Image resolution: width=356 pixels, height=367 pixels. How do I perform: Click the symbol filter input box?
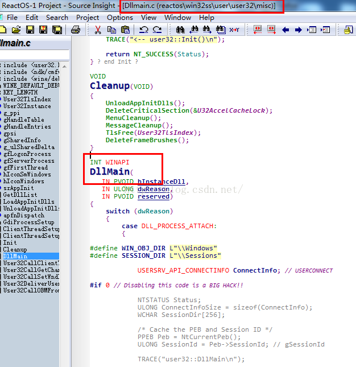pyautogui.click(x=34, y=55)
